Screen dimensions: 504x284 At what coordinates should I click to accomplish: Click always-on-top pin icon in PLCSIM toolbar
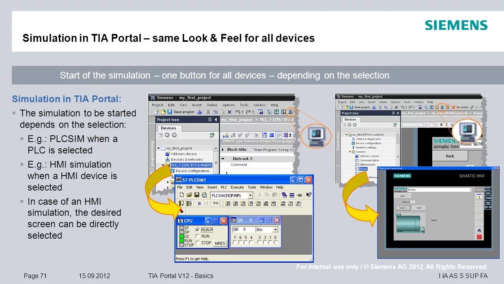point(299,195)
